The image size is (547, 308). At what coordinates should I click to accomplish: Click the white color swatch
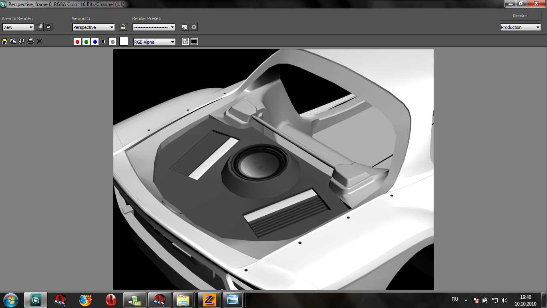coord(124,41)
